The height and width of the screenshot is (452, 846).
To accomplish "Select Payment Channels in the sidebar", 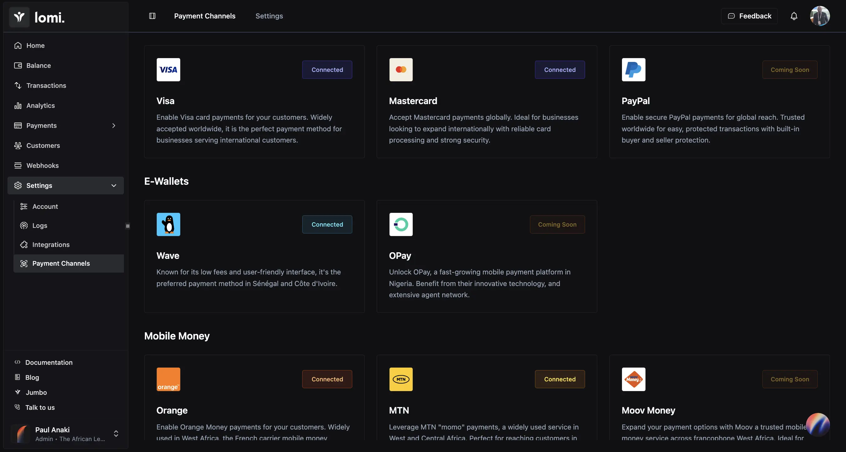I will 69,264.
